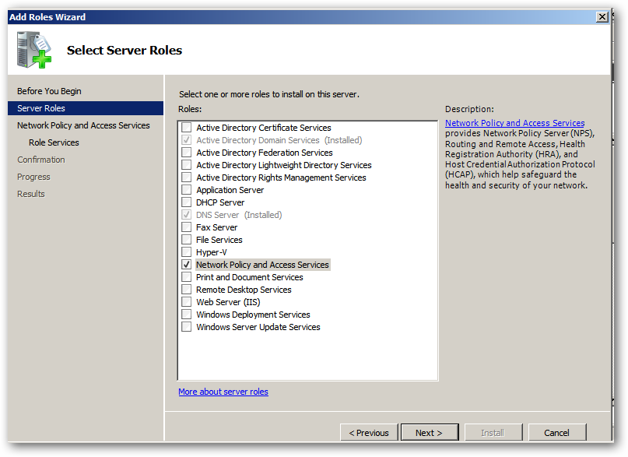Click installed Active Directory Domain Services checkbox

click(186, 140)
